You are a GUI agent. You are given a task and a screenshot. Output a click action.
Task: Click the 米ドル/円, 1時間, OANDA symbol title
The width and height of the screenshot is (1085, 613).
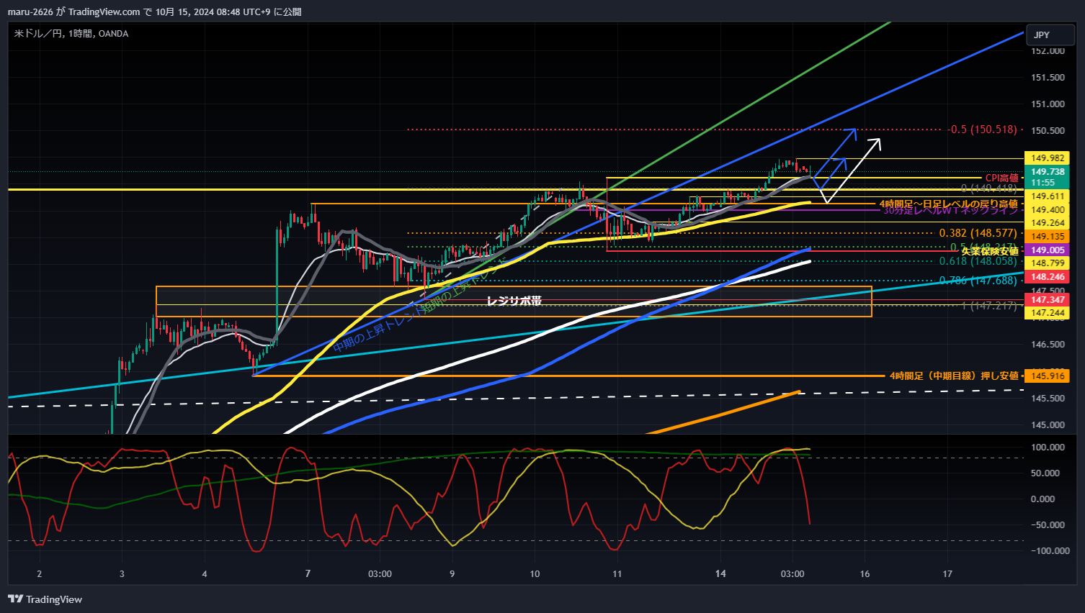coord(71,33)
